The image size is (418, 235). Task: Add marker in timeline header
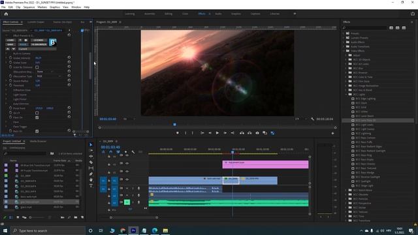(x=125, y=152)
